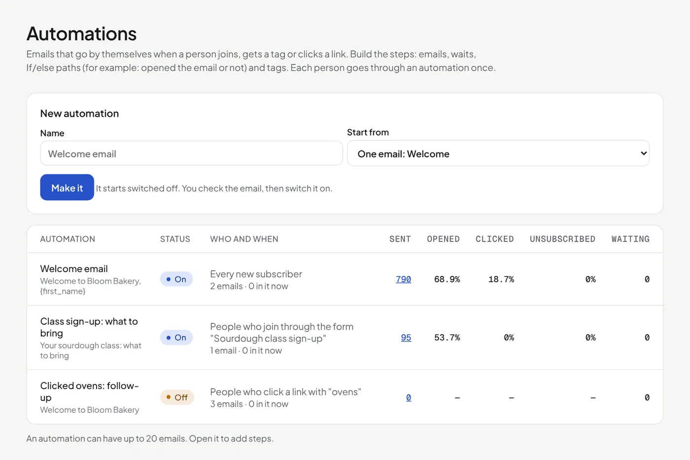The height and width of the screenshot is (460, 690).
Task: Click the Status column header
Action: click(x=175, y=239)
